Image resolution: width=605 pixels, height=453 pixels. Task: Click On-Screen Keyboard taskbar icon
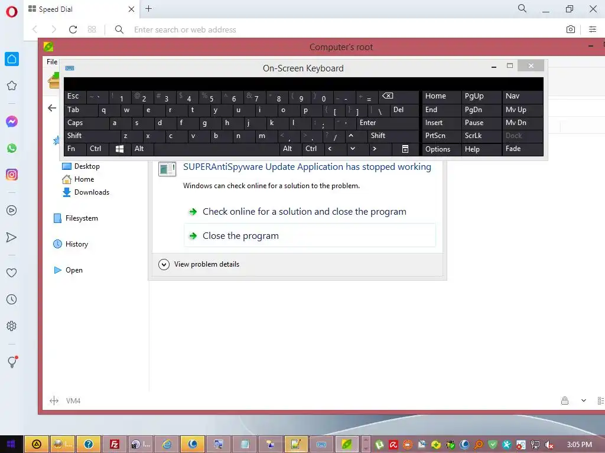321,444
